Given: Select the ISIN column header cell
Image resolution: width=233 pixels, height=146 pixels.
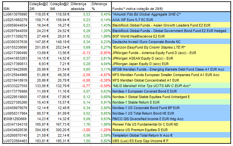Looking at the screenshot, I should point(16,7).
